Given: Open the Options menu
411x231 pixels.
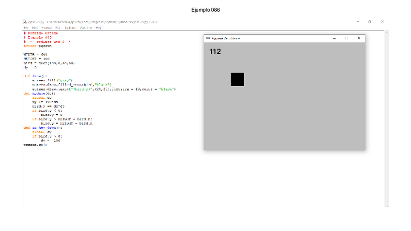Looking at the screenshot, I should 70,28.
